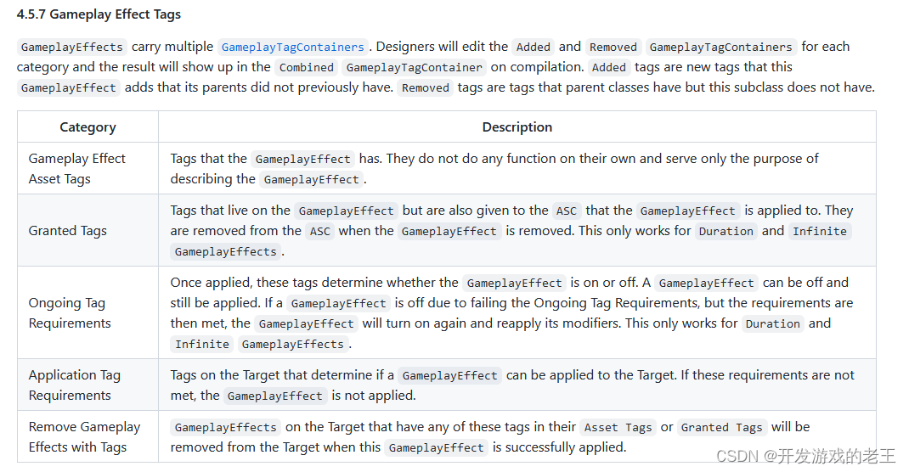909x472 pixels.
Task: Click the Gameplay Effect Asset Tags cell
Action: tap(88, 169)
